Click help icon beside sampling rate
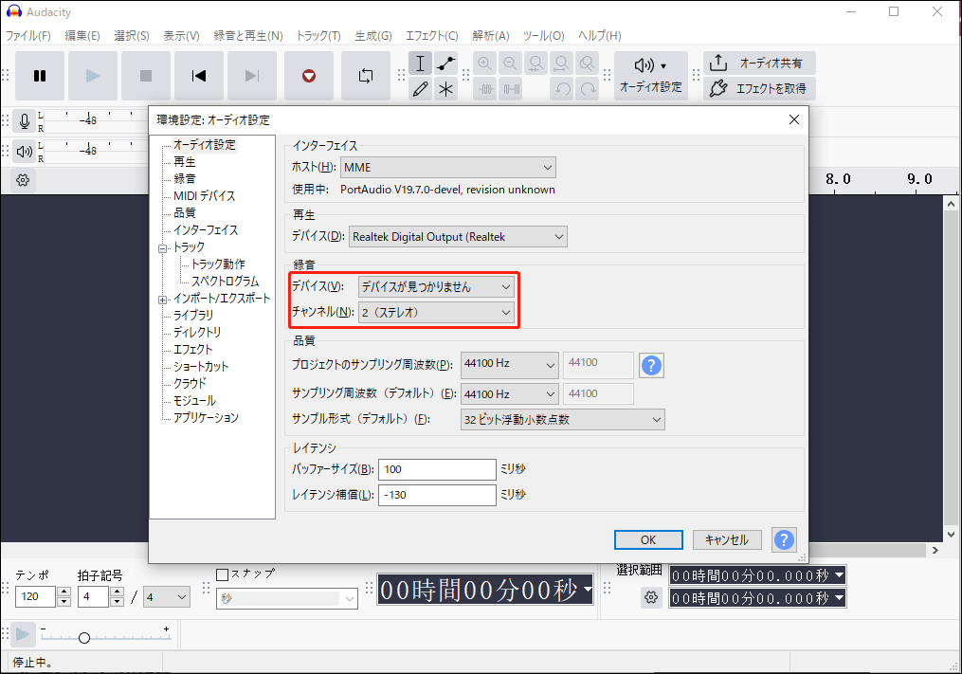 click(x=651, y=365)
